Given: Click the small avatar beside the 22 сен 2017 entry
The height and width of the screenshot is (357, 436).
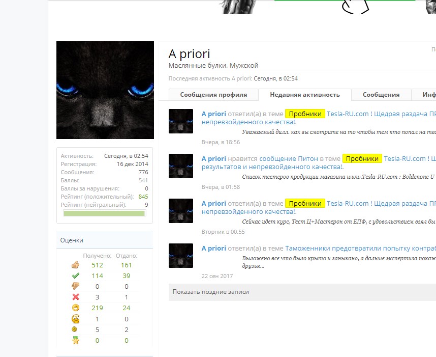Looking at the screenshot, I should click(x=181, y=256).
